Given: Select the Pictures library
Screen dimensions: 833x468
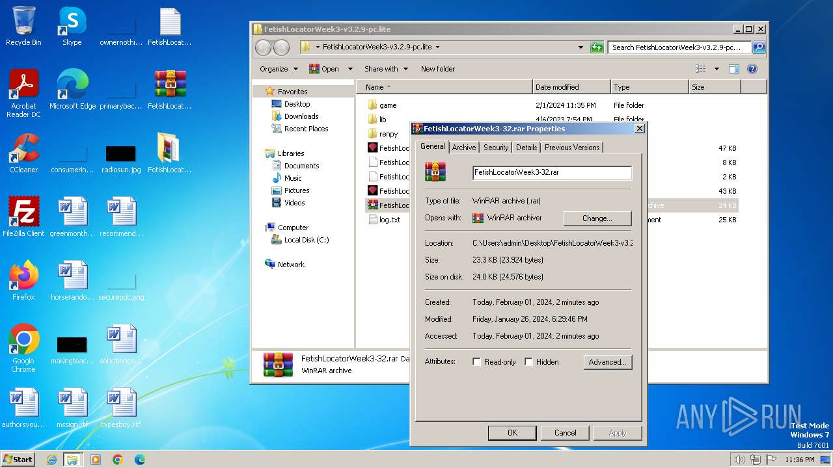Looking at the screenshot, I should [297, 190].
